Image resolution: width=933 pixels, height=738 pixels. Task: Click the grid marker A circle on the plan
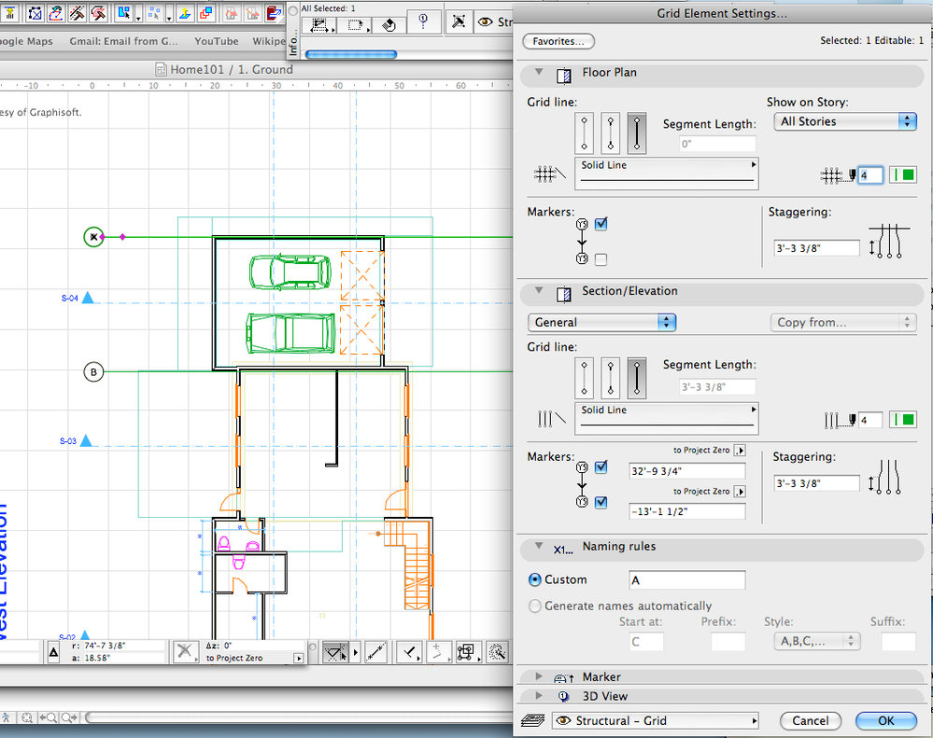[93, 237]
